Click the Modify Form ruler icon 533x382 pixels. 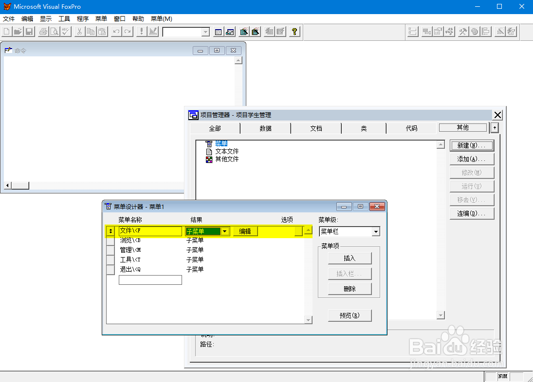click(x=153, y=32)
